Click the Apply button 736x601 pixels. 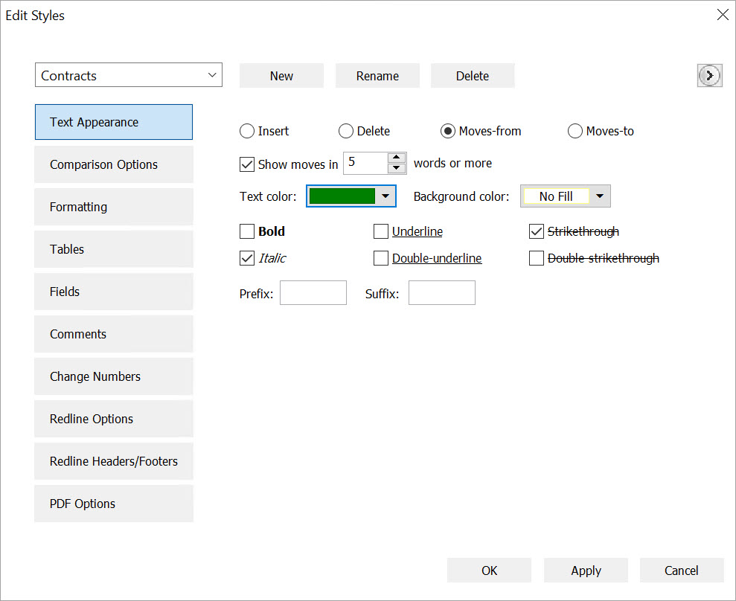pos(586,571)
